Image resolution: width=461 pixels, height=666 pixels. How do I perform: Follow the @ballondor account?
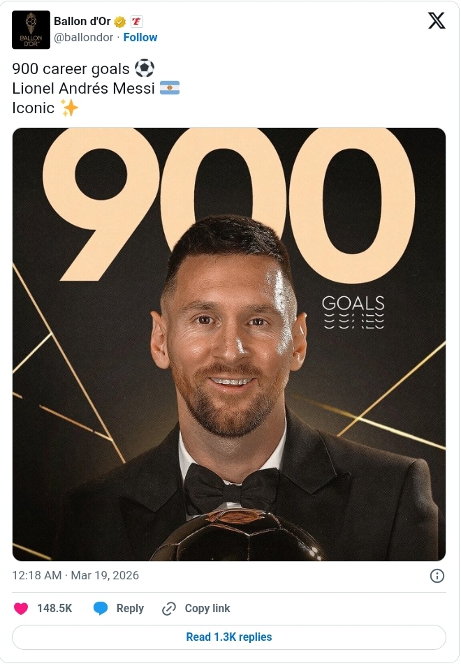pyautogui.click(x=140, y=37)
